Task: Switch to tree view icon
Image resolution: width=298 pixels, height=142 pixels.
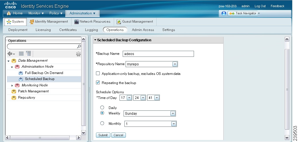Action: coord(28,54)
